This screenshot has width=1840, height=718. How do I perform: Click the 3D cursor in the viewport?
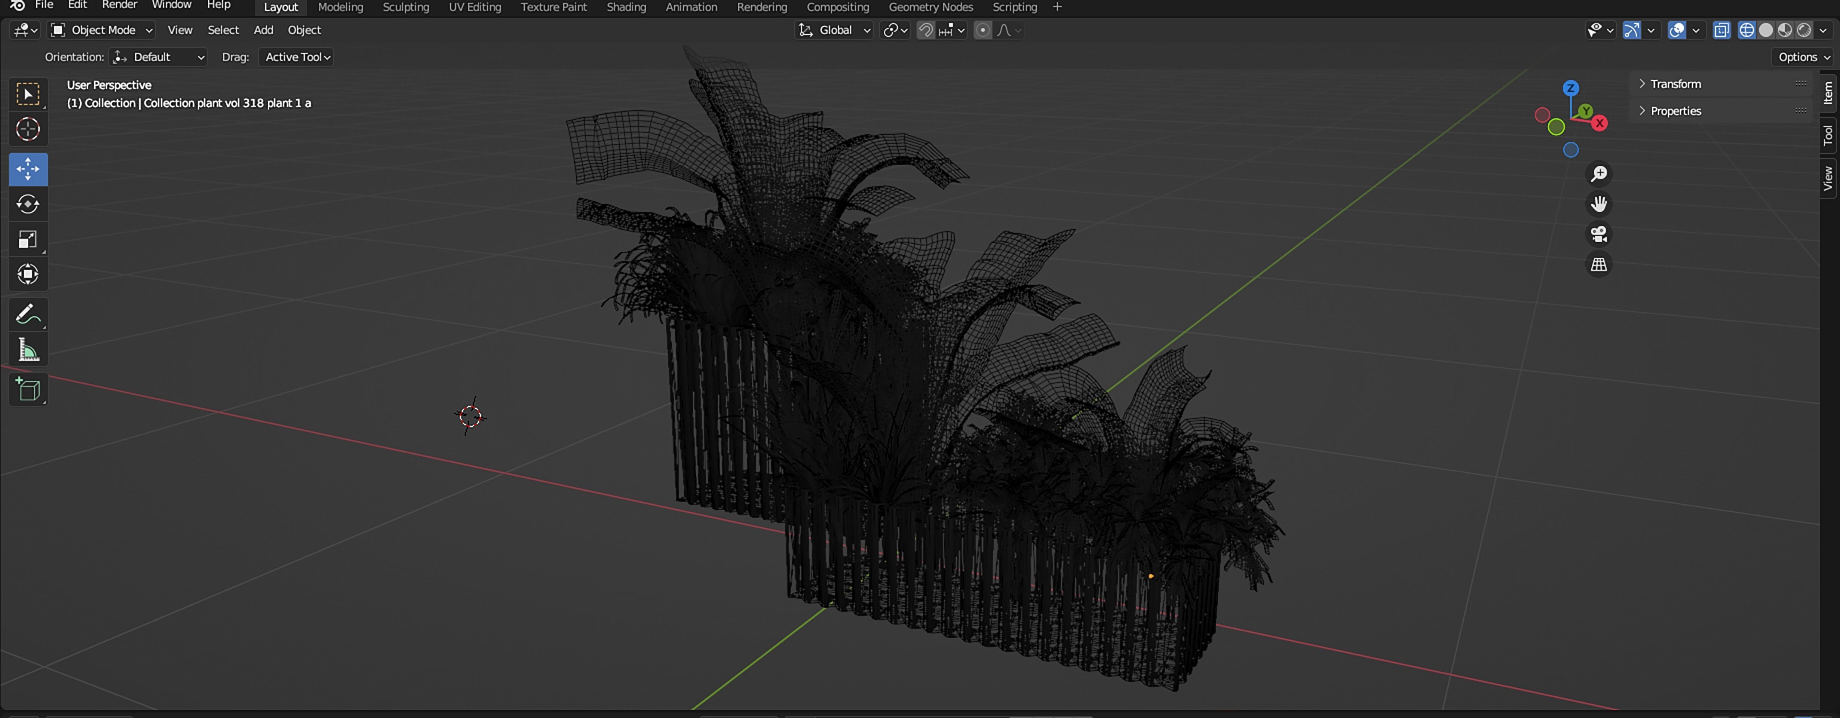tap(470, 416)
